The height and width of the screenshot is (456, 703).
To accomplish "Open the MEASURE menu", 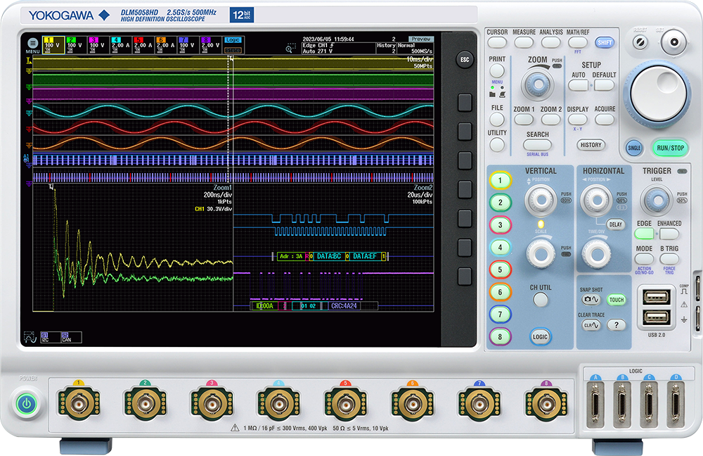I will pos(524,42).
